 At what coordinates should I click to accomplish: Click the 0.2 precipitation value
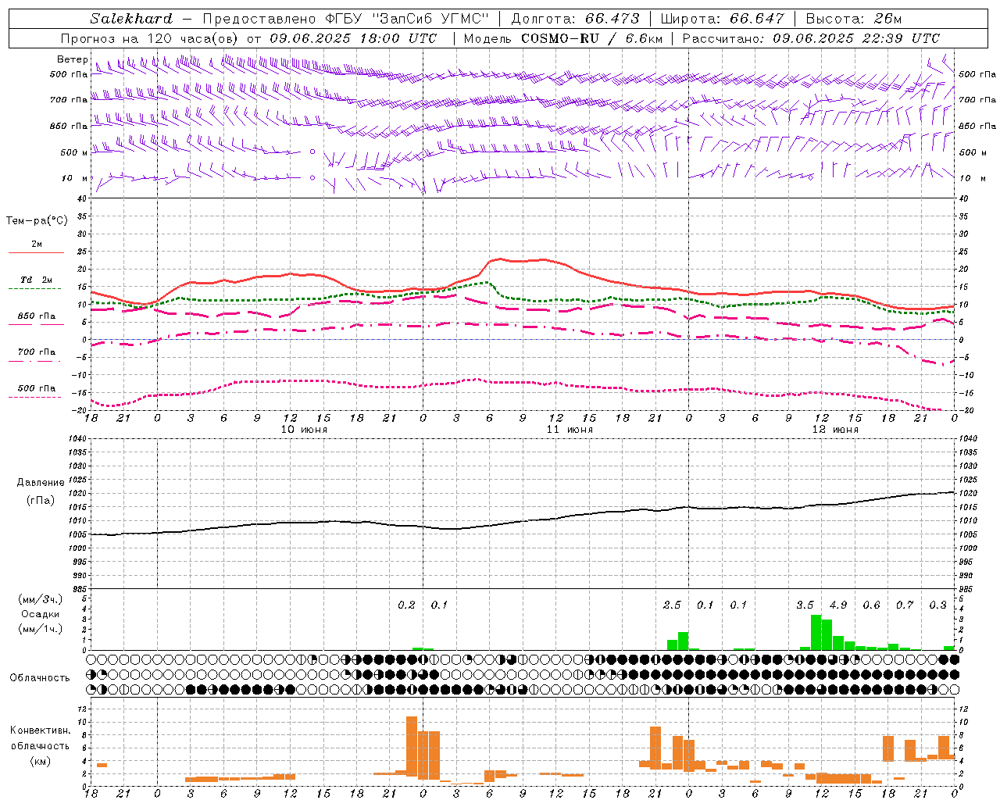[x=406, y=605]
